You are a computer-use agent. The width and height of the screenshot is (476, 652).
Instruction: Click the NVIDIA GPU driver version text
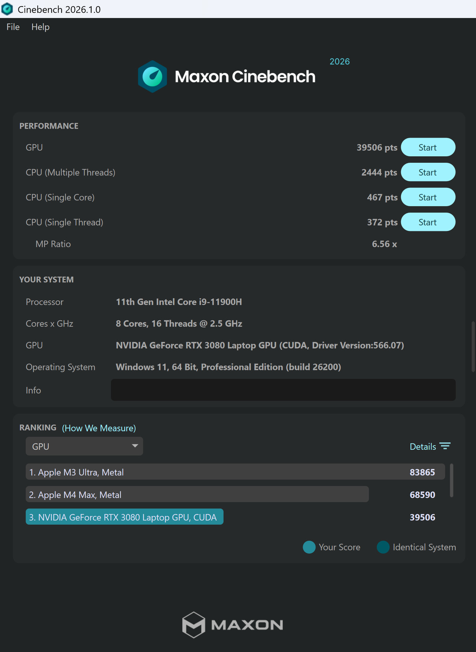click(260, 345)
